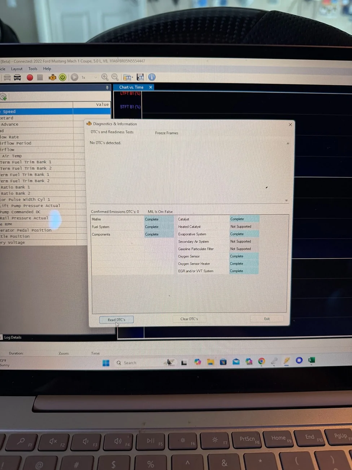Open the Help menu
Screen dimensions: 352x470
tap(47, 69)
